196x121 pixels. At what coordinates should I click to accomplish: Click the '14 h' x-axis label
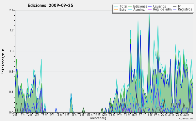pos(119,114)
